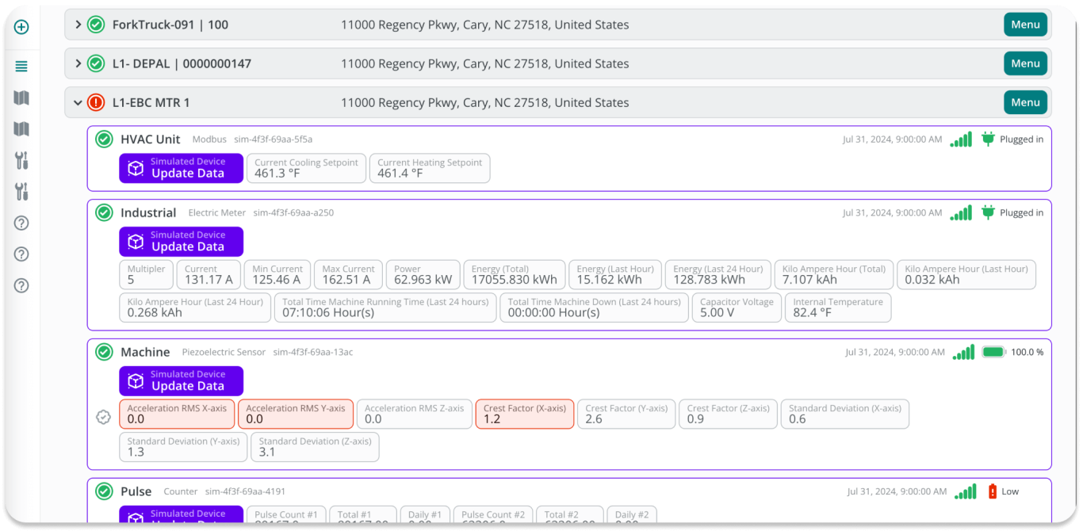Click the second help question icon
The width and height of the screenshot is (1083, 531).
(21, 254)
